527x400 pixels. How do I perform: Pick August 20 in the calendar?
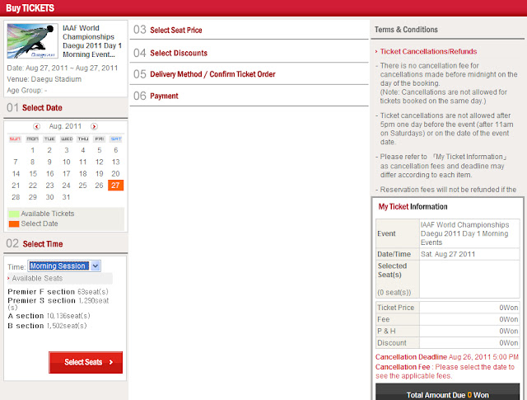(115, 173)
